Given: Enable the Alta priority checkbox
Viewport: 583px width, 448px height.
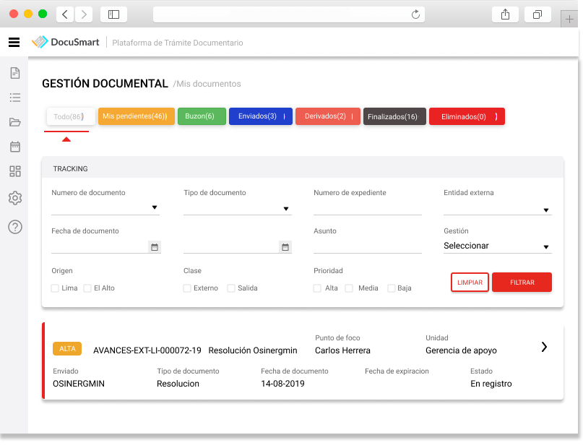Looking at the screenshot, I should pos(316,288).
